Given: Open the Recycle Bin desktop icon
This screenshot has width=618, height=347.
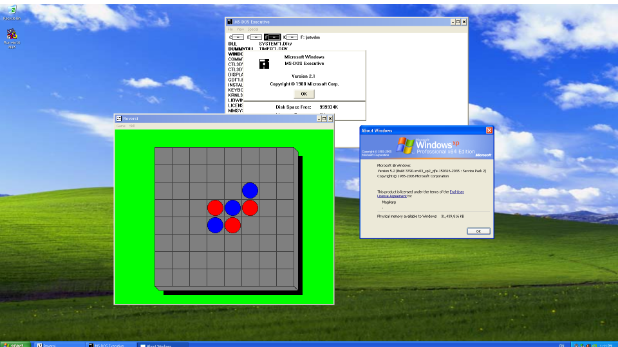Looking at the screenshot, I should [x=12, y=12].
